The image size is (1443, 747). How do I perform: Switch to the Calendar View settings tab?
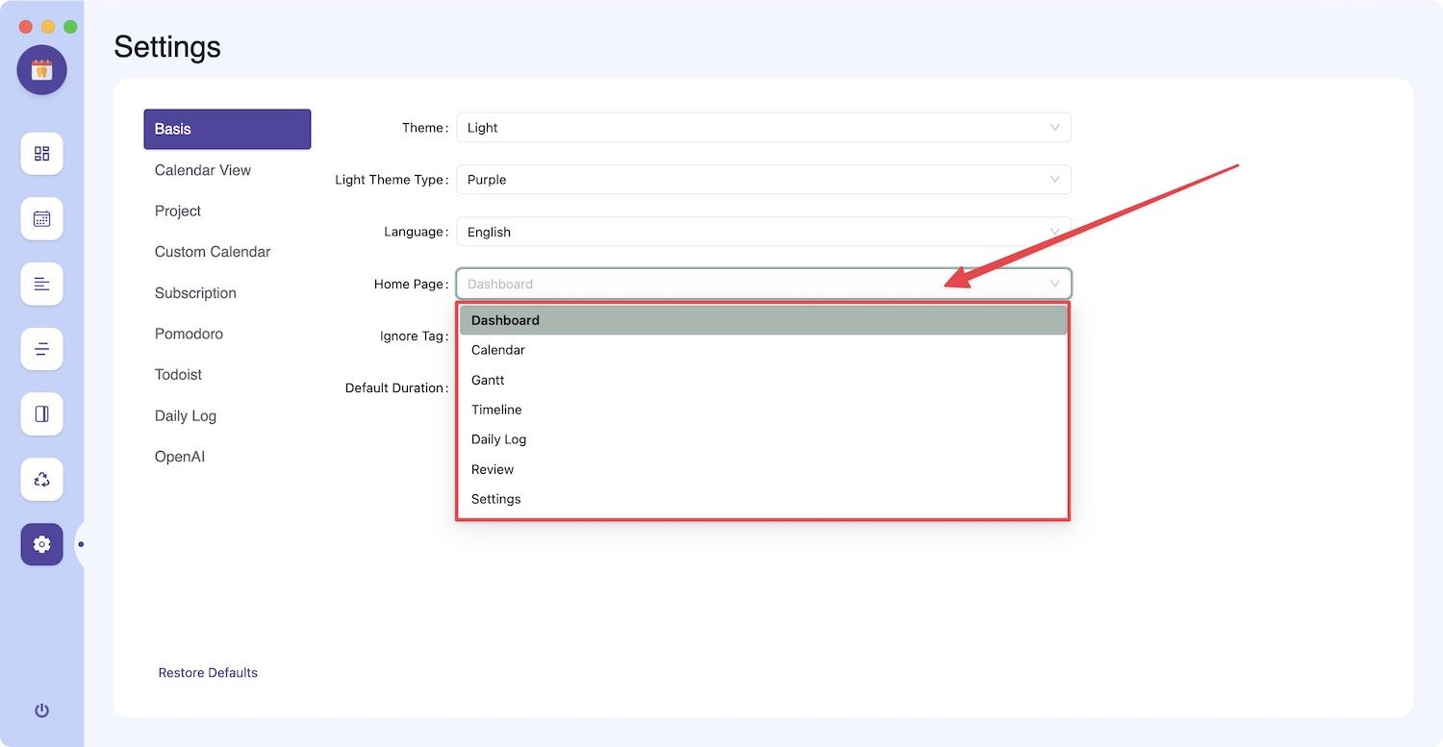[203, 170]
